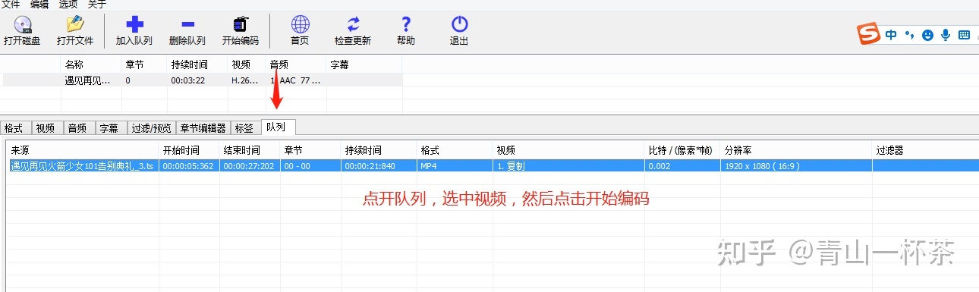This screenshot has height=292, width=979.
Task: Exit app via 退出 power icon
Action: point(459,25)
